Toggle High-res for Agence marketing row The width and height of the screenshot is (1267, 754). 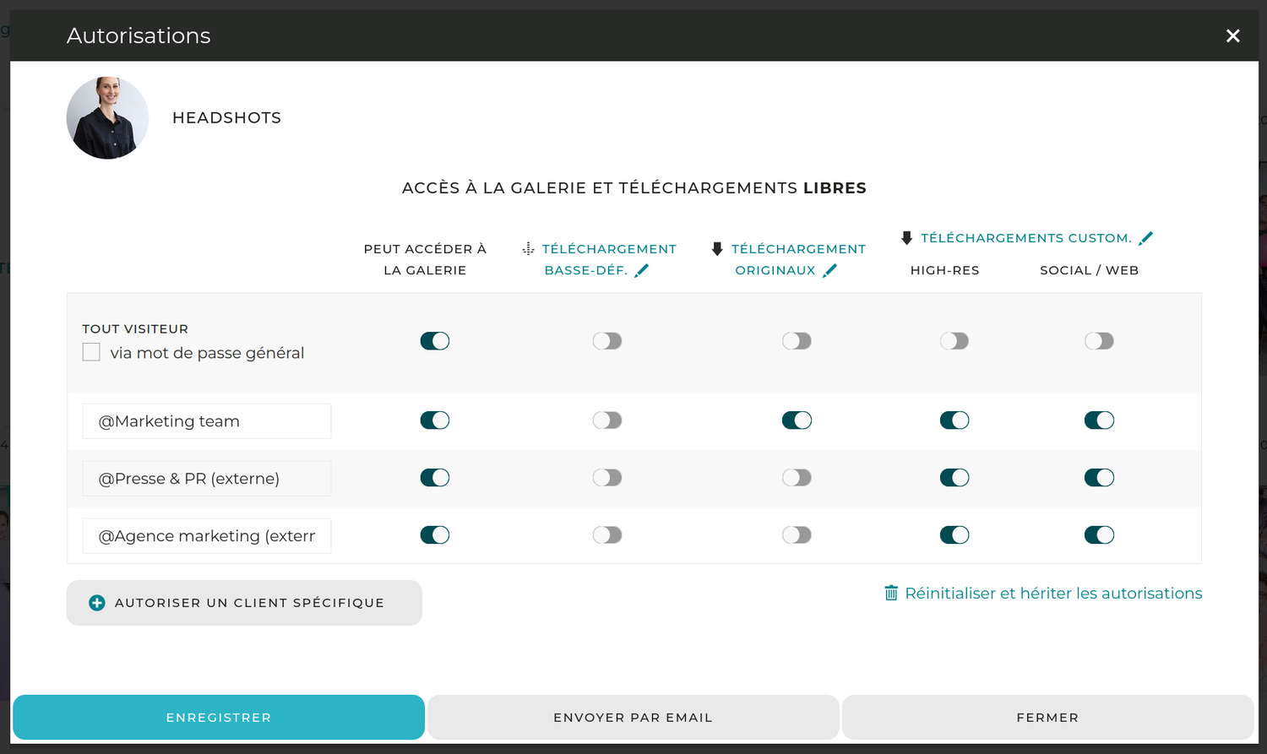tap(954, 535)
